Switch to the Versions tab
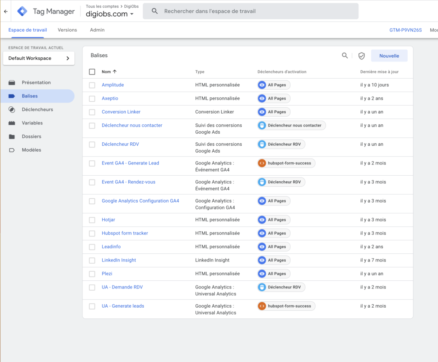Viewport: 438px width, 362px height. pyautogui.click(x=67, y=30)
